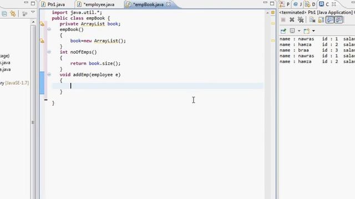
Task: Click editor vertical scrollbar up arrow
Action: 267,13
